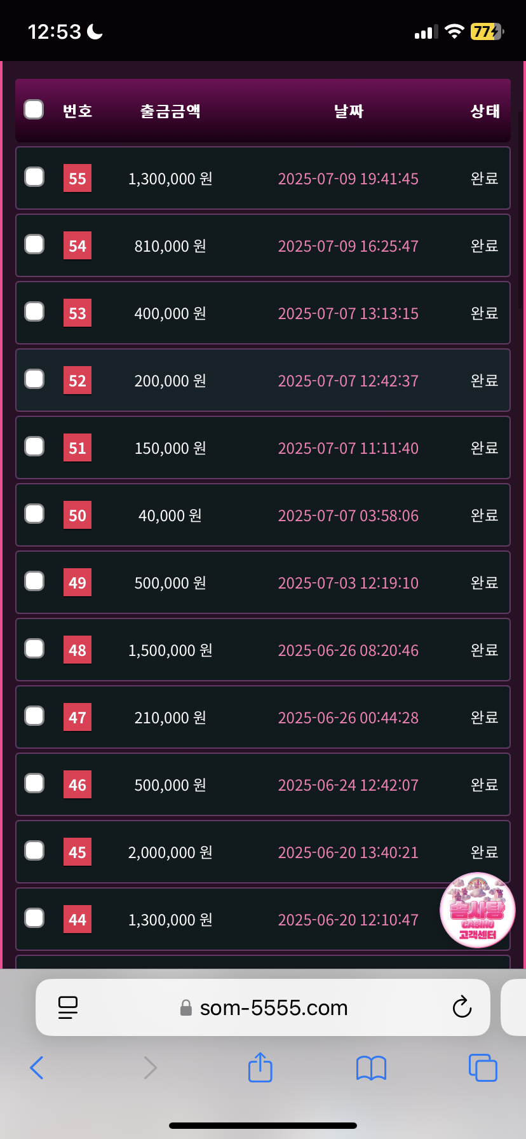Viewport: 526px width, 1139px height.
Task: Toggle the select-all checkbox in header
Action: 34,110
